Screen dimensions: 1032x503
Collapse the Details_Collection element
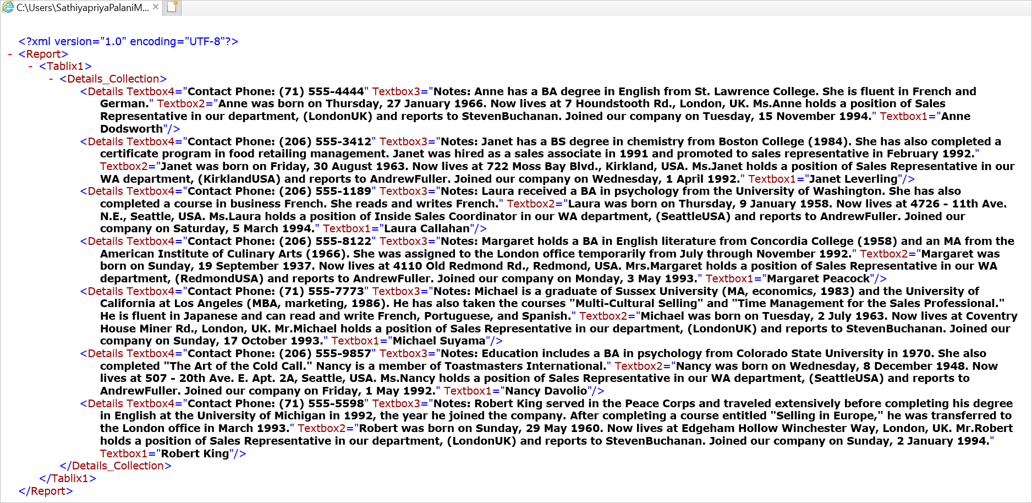coord(50,79)
